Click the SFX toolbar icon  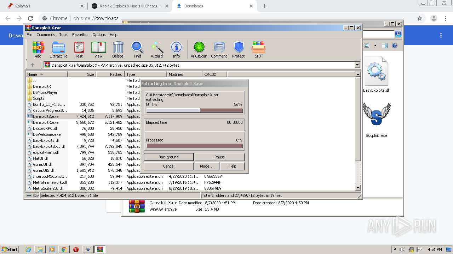coord(258,49)
